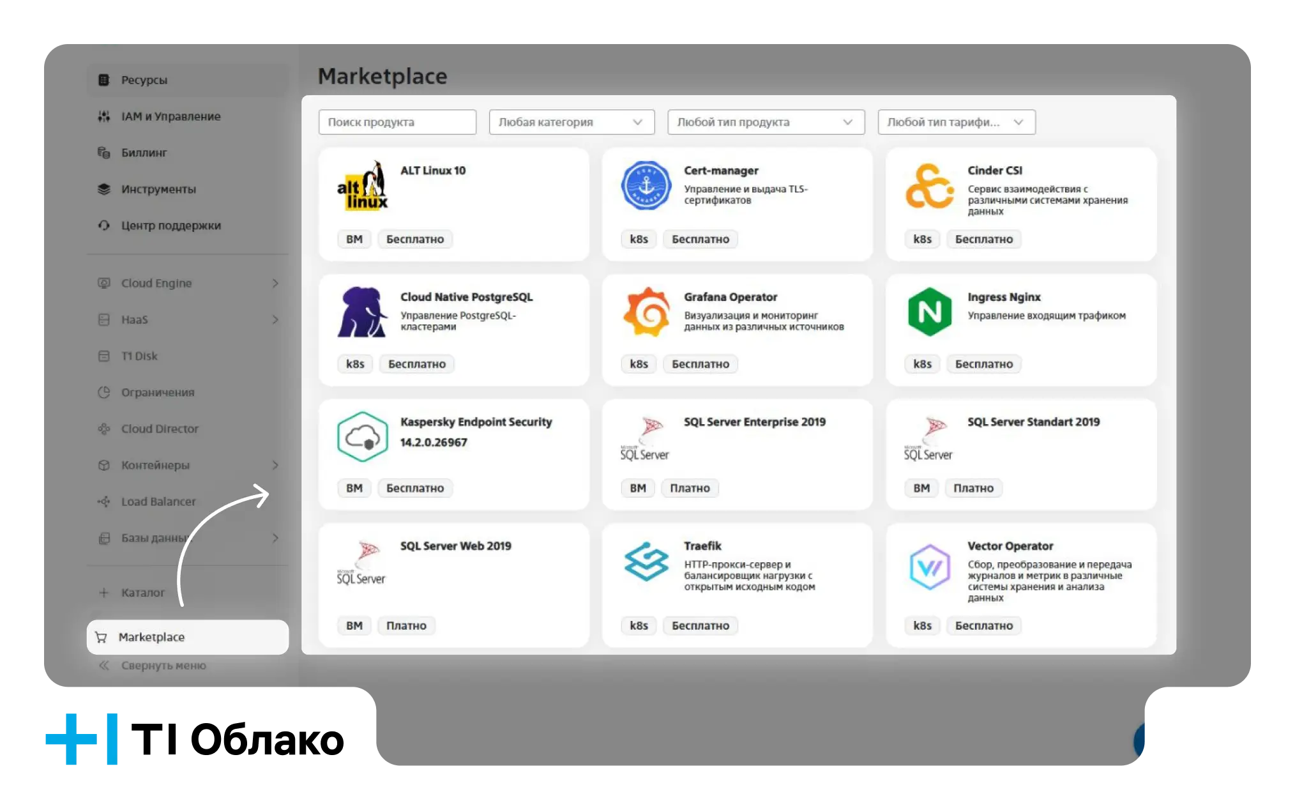1295x810 pixels.
Task: Click the plus icon beside Каталог
Action: coord(103,593)
